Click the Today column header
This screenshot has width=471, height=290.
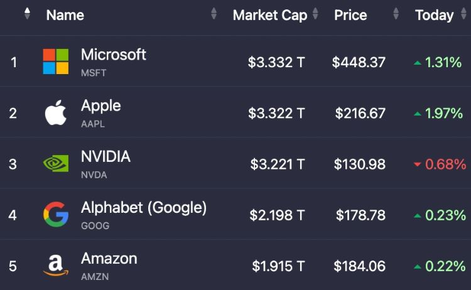(x=434, y=15)
